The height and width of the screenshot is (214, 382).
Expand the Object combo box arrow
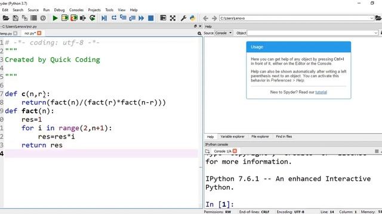click(376, 33)
